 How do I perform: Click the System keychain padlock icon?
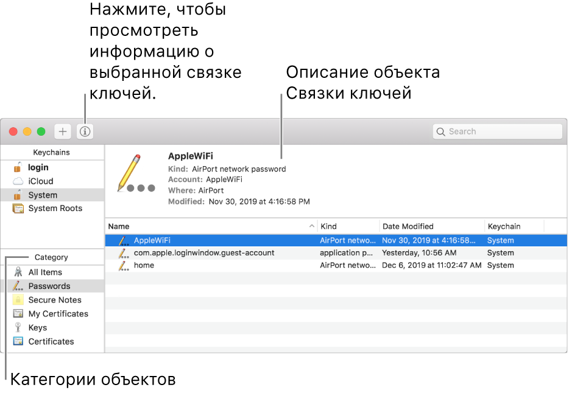point(18,195)
